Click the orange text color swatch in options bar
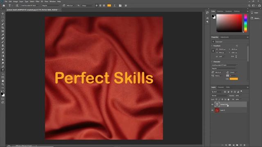 pyautogui.click(x=109, y=5)
